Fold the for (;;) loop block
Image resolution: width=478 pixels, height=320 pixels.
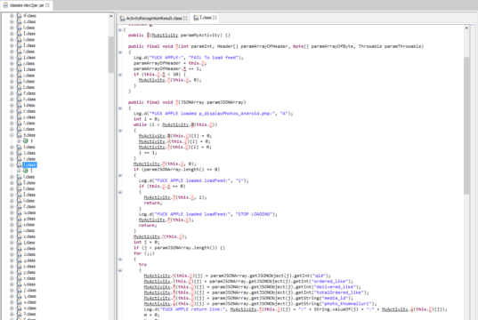pyautogui.click(x=120, y=260)
